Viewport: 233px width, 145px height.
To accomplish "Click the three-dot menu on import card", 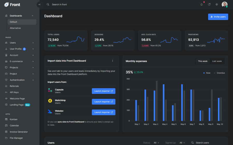I will coord(112,61).
